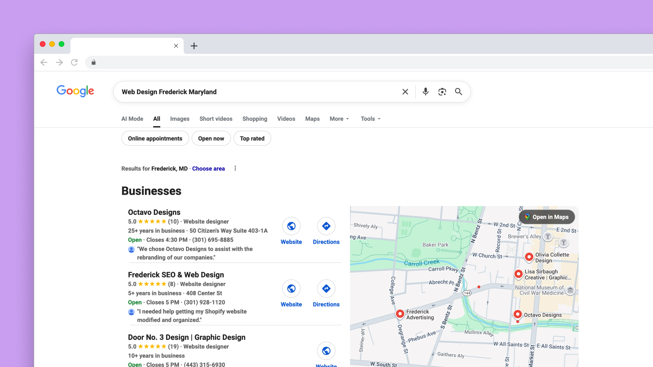Clear the search query with X icon
Image resolution: width=653 pixels, height=367 pixels.
(405, 92)
